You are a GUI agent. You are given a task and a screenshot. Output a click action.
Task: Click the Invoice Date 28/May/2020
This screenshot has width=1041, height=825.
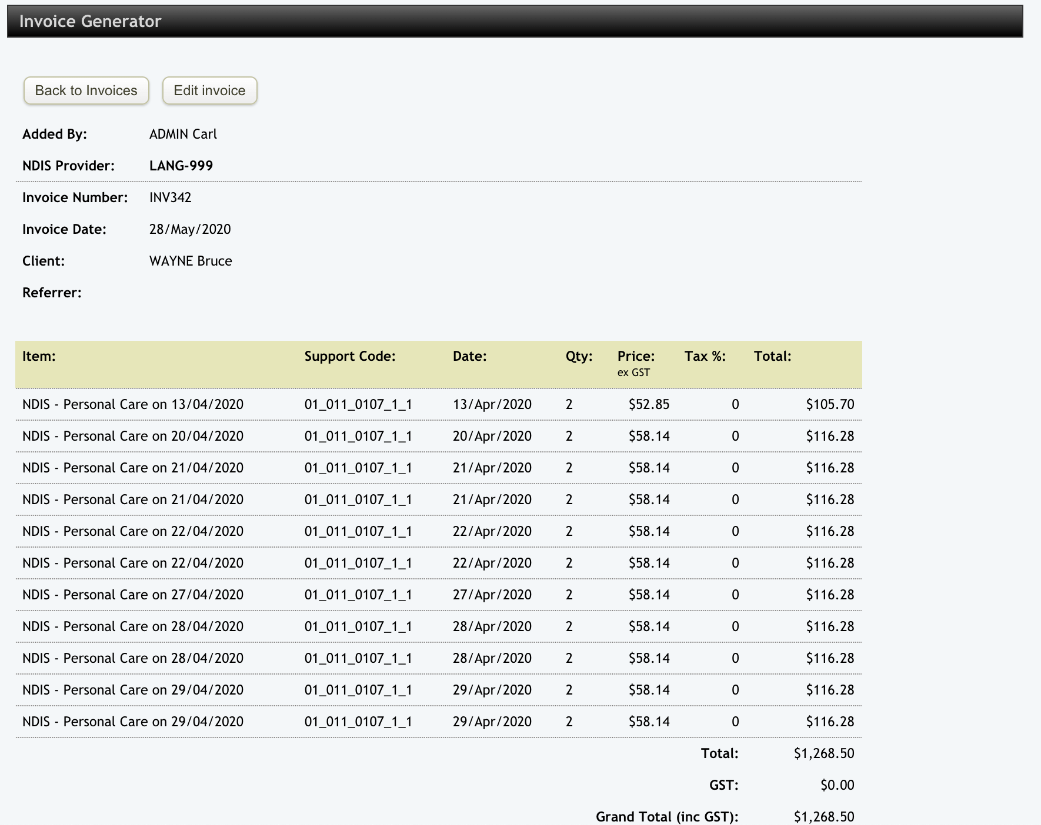tap(189, 229)
